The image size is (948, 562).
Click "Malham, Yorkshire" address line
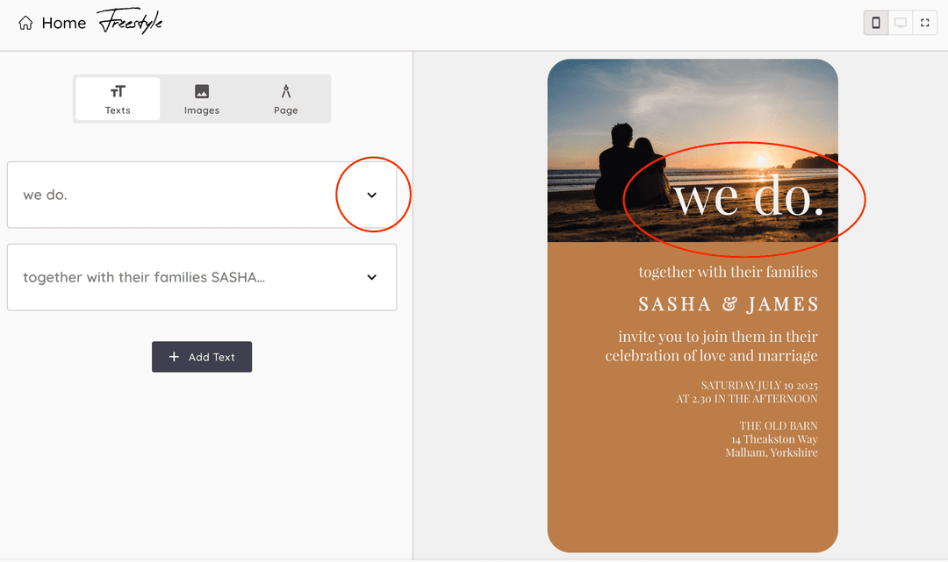771,452
